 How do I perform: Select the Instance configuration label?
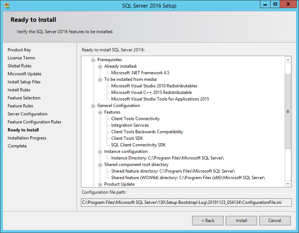(x=126, y=151)
